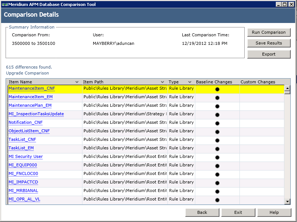Select the Rule Library type cell for Notification_CNF
The height and width of the screenshot is (222, 297).
(x=181, y=123)
